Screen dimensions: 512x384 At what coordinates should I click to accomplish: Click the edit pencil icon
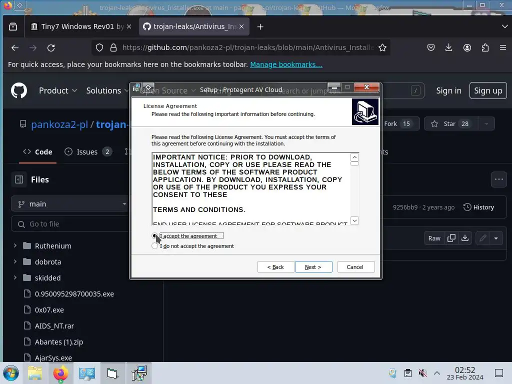click(x=483, y=238)
